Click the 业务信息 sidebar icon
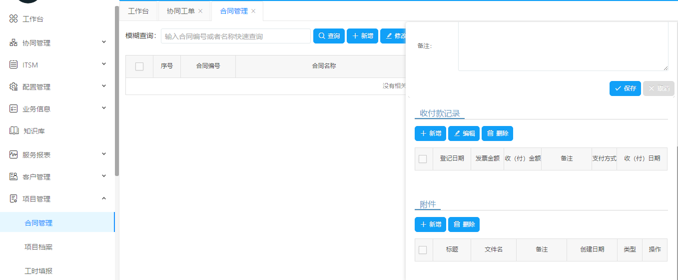The image size is (678, 280). [13, 109]
